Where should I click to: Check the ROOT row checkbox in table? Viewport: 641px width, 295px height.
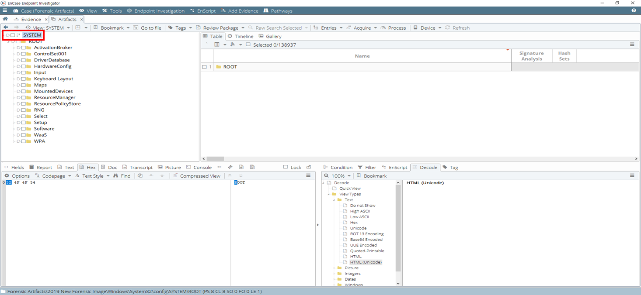coord(204,67)
